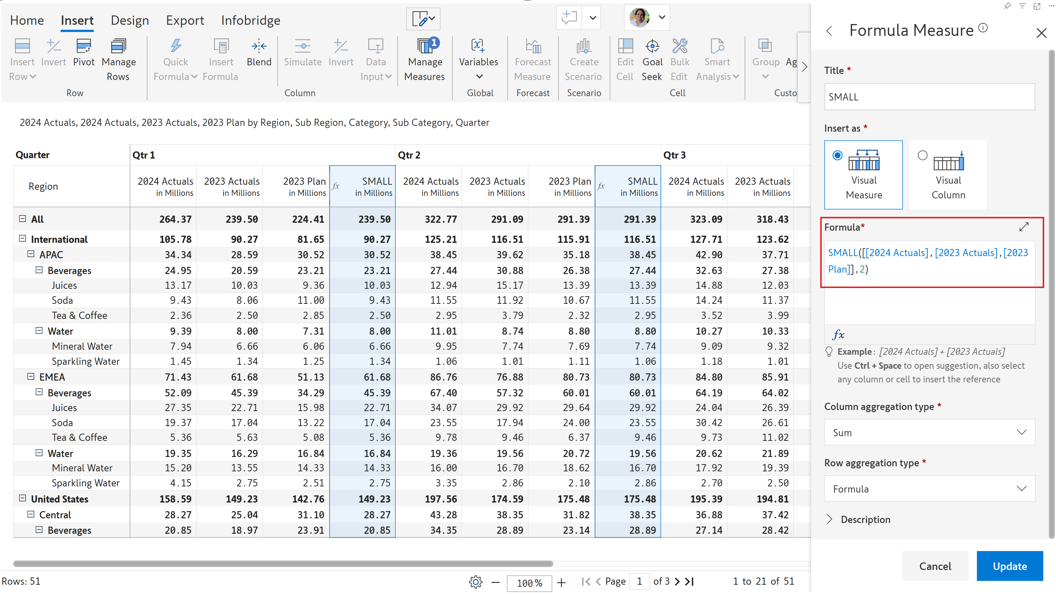
Task: Open the Infobridge menu
Action: [250, 20]
